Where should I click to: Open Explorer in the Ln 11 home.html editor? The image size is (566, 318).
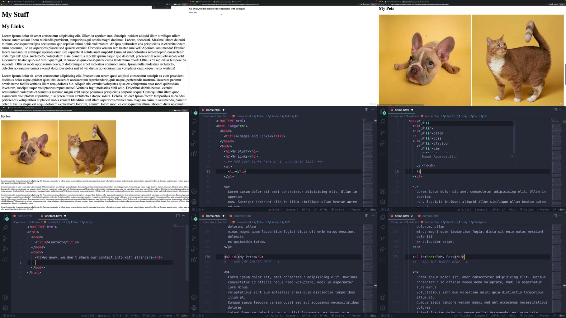click(x=194, y=111)
